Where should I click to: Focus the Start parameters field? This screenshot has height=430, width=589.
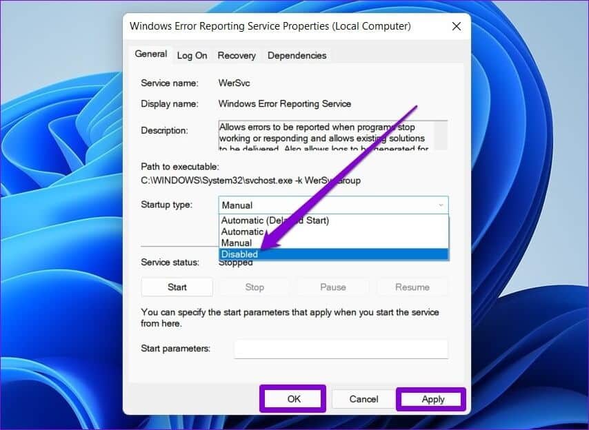tap(341, 349)
